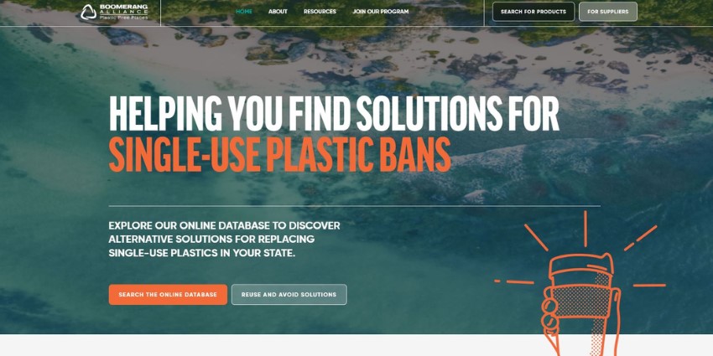Click Reuse and Avoid Solutions button
Screen dimensions: 713x356
289,295
